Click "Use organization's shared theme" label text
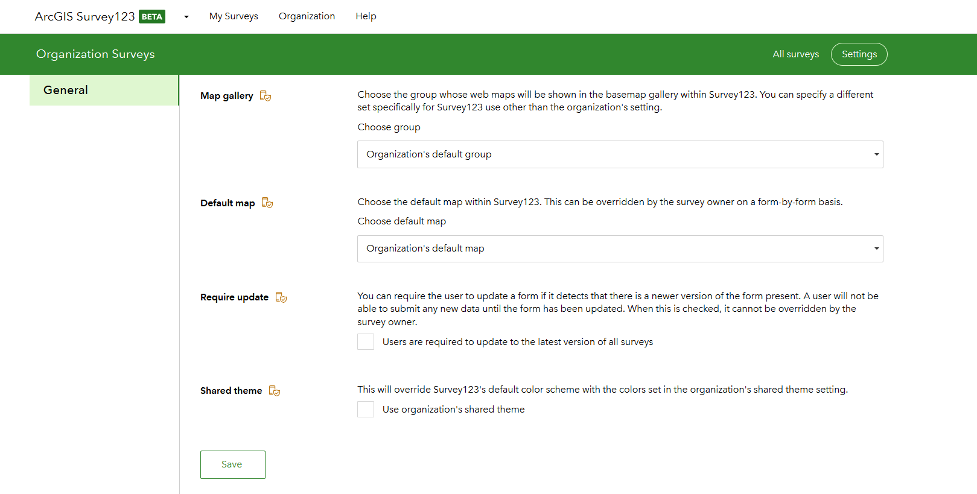The image size is (977, 494). 454,410
